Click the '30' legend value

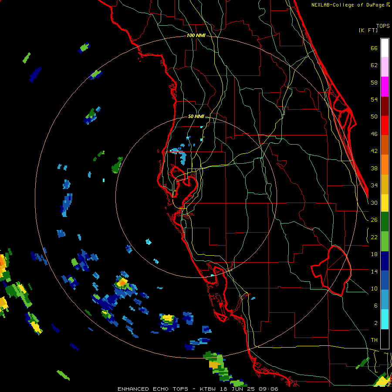point(374,203)
